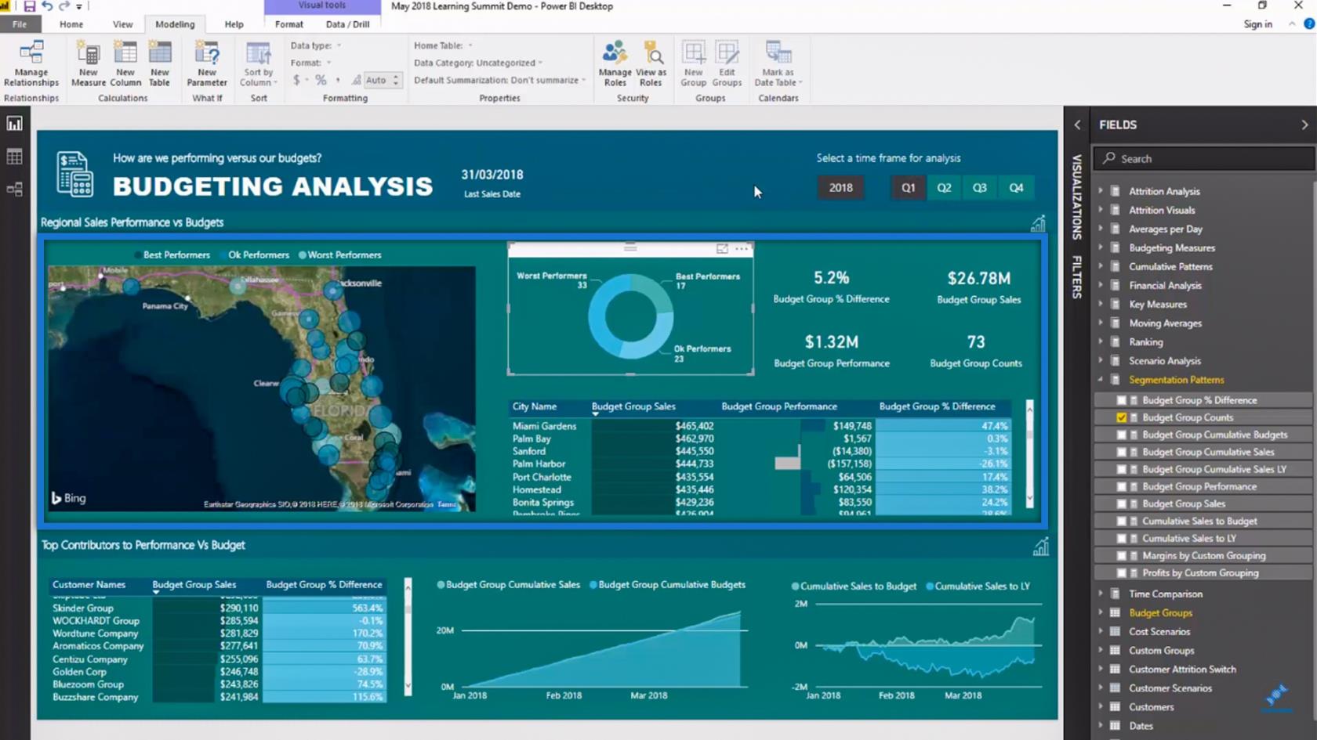
Task: Open Sort by Column
Action: coord(258,64)
